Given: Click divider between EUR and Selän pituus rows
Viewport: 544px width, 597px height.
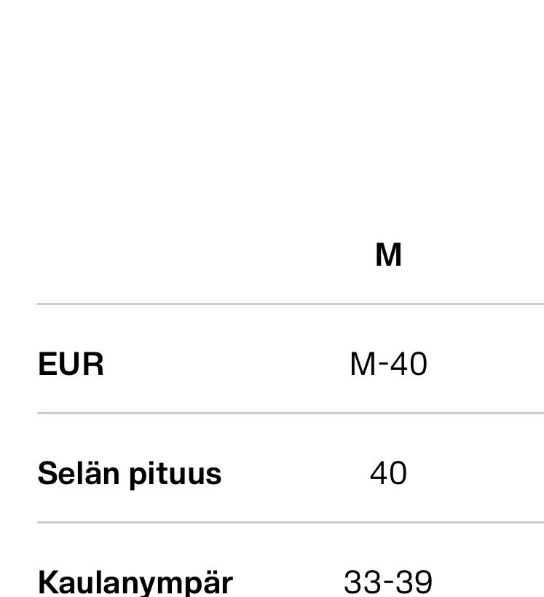Looking at the screenshot, I should 291,413.
